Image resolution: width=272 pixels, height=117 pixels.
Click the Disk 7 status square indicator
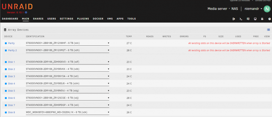point(6,105)
